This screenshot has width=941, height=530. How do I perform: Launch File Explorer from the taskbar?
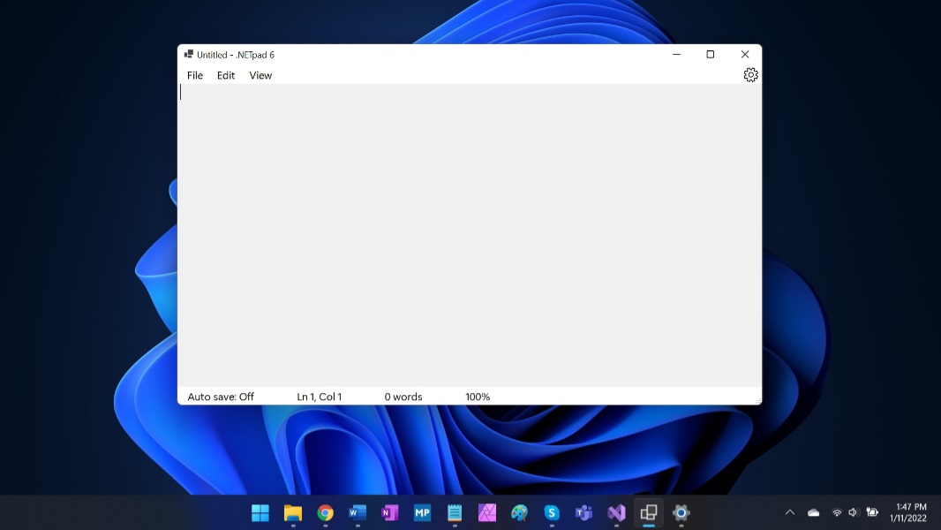(x=293, y=512)
